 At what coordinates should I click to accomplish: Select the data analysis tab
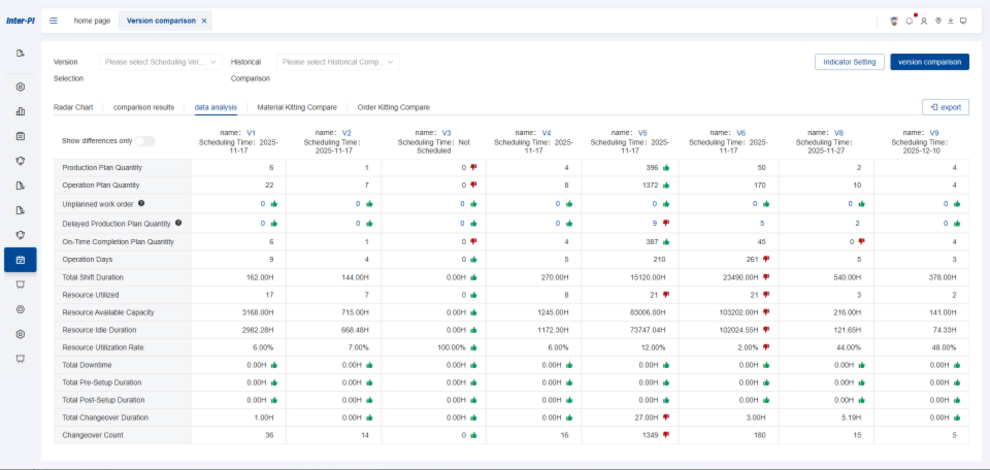pos(216,107)
